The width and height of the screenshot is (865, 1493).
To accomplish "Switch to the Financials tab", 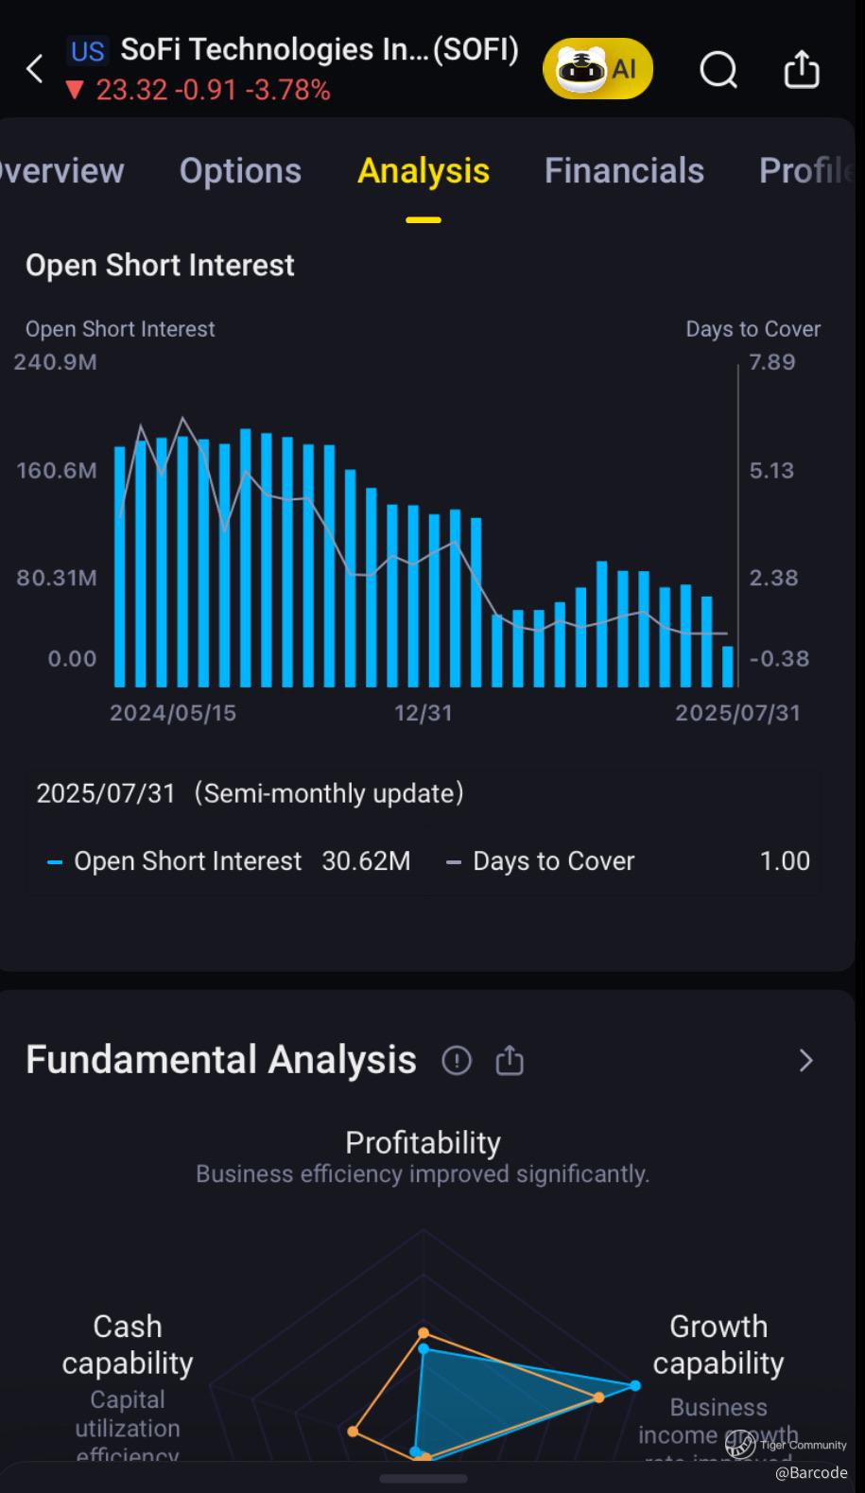I will [624, 171].
